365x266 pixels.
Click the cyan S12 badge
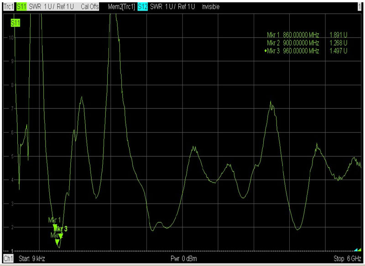142,7
